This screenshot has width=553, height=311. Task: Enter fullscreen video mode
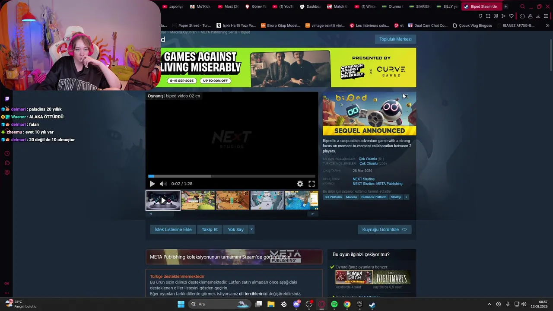311,184
